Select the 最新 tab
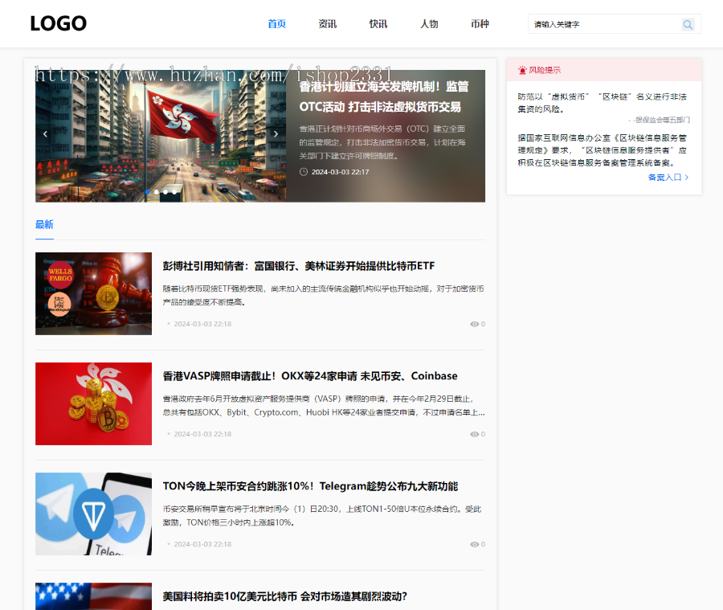This screenshot has width=723, height=610. coord(44,225)
